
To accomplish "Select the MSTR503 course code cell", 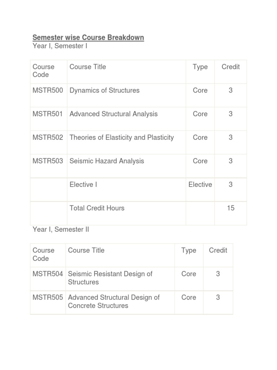I will coord(48,161).
